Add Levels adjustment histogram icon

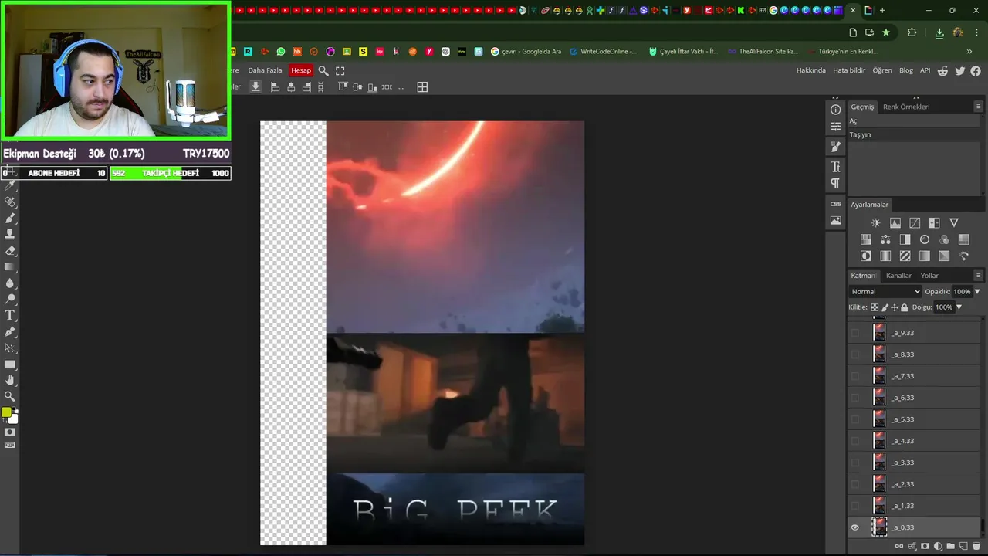point(895,222)
